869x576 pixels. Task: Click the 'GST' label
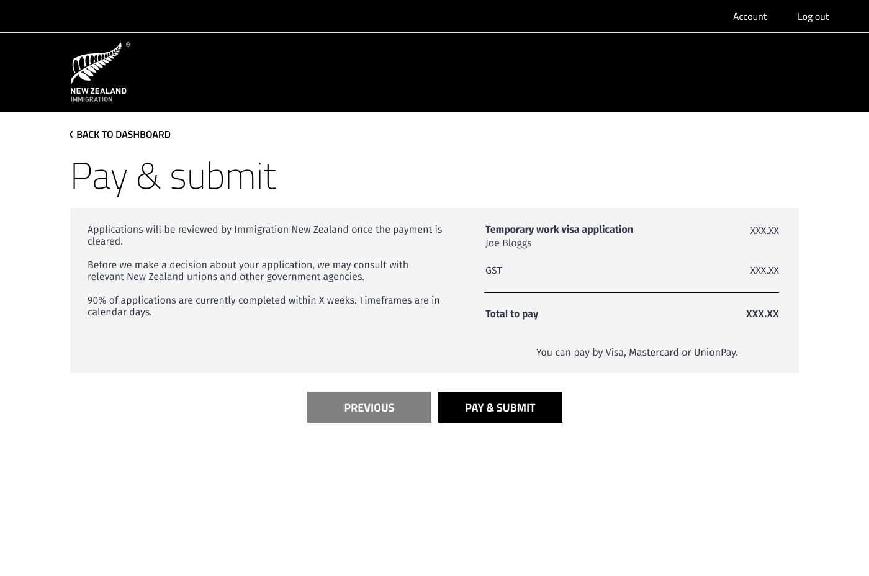pyautogui.click(x=493, y=271)
